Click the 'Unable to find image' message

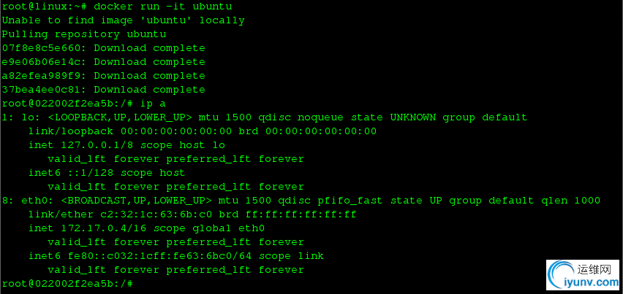(123, 20)
